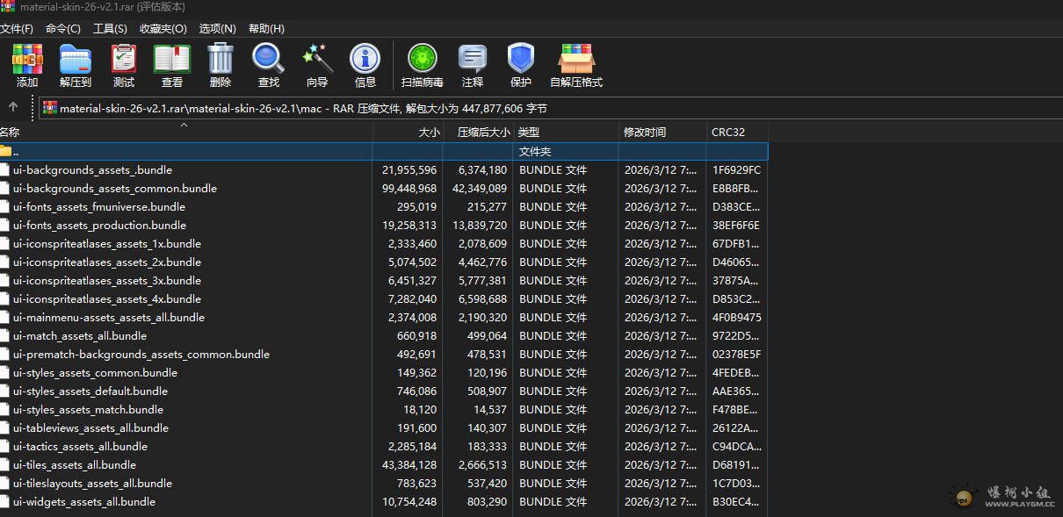This screenshot has width=1063, height=517.
Task: Click the 保护 (Protect) archive icon
Action: coord(520,64)
